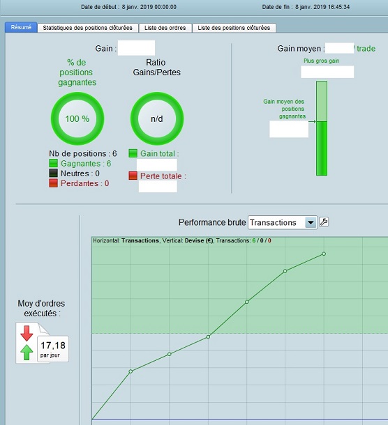This screenshot has height=425, width=388.
Task: Click the 17,18 par jour orders box
Action: click(x=53, y=349)
